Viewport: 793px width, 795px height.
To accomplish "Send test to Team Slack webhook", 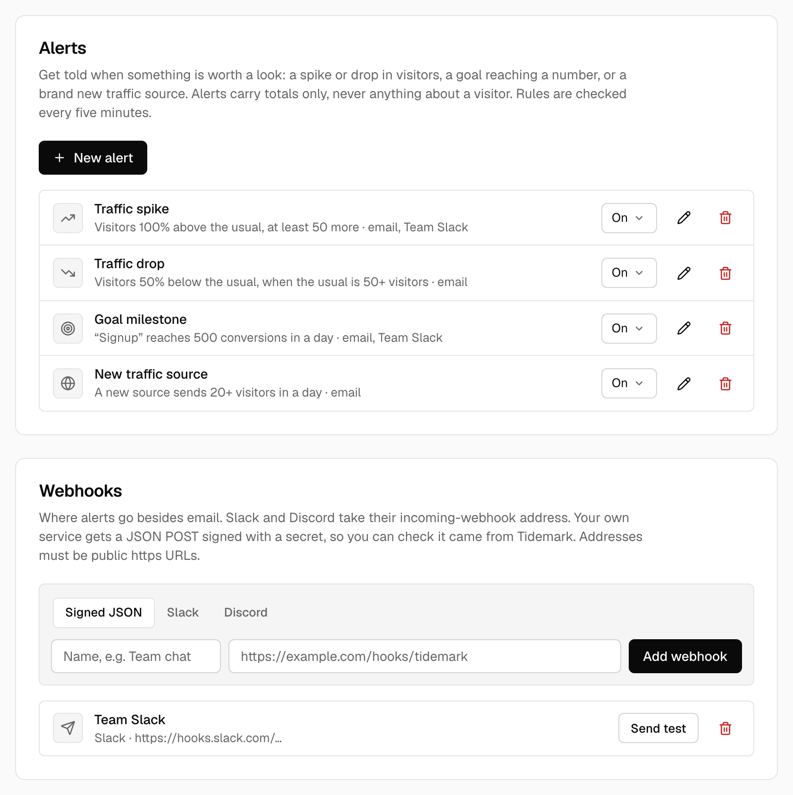I will pyautogui.click(x=658, y=728).
